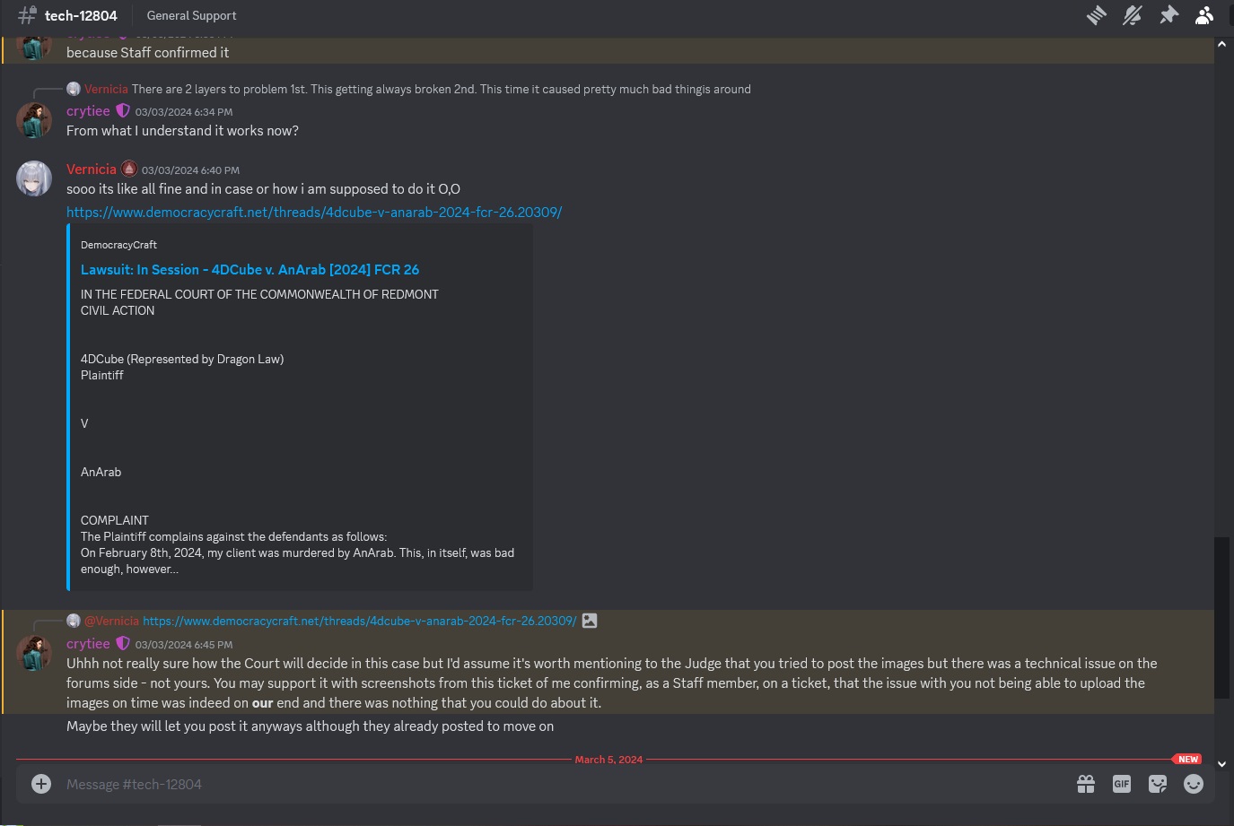
Task: Click Vernicia's username at 6:40 PM message
Action: 92,170
